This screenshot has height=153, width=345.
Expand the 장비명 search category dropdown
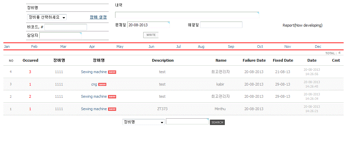(x=143, y=122)
